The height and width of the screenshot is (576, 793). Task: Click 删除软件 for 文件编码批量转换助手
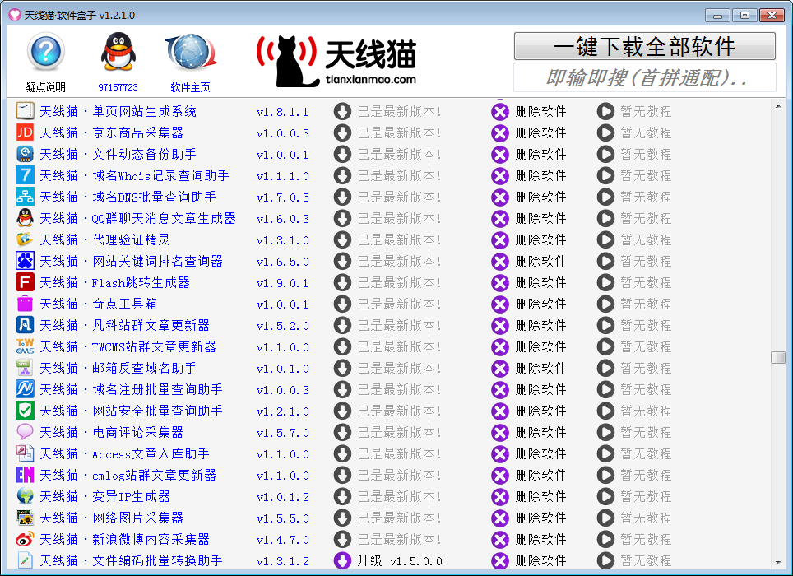[540, 561]
